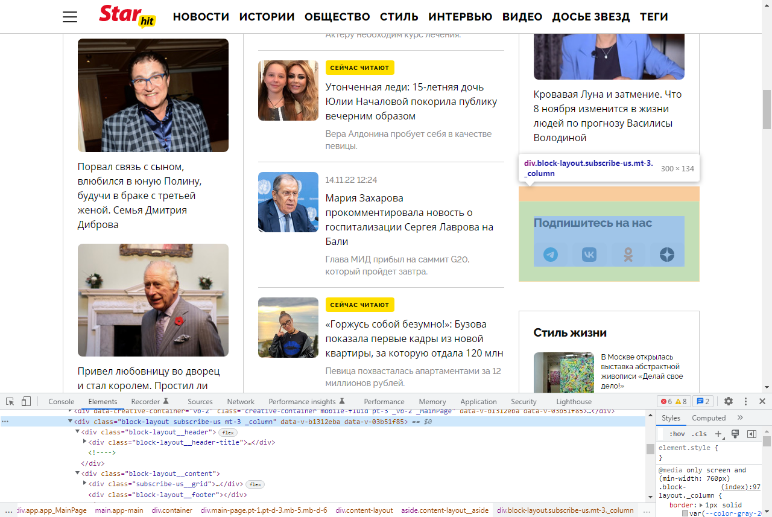
Task: Open the three-dot customize DevTools menu
Action: pos(745,401)
